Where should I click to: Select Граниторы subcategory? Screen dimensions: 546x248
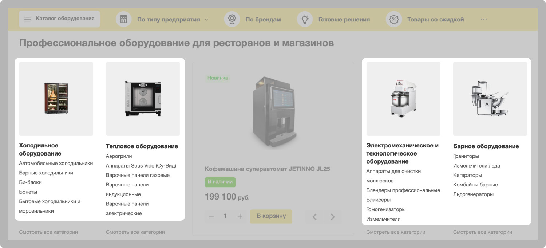[x=466, y=156]
